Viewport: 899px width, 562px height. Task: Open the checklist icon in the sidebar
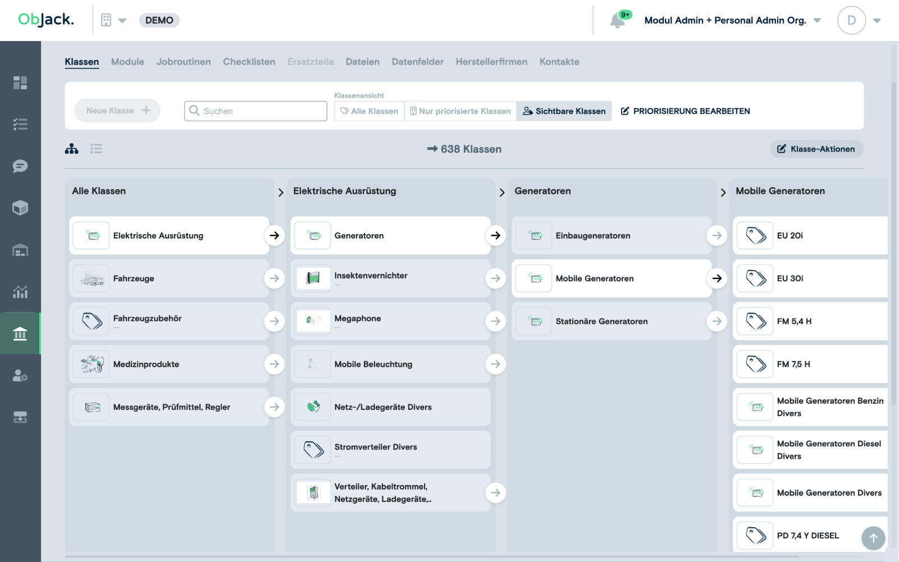(21, 124)
